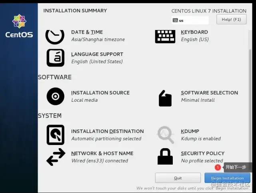Open the Keyboard layout icon
Screen dimensions: 256x193
165,36
